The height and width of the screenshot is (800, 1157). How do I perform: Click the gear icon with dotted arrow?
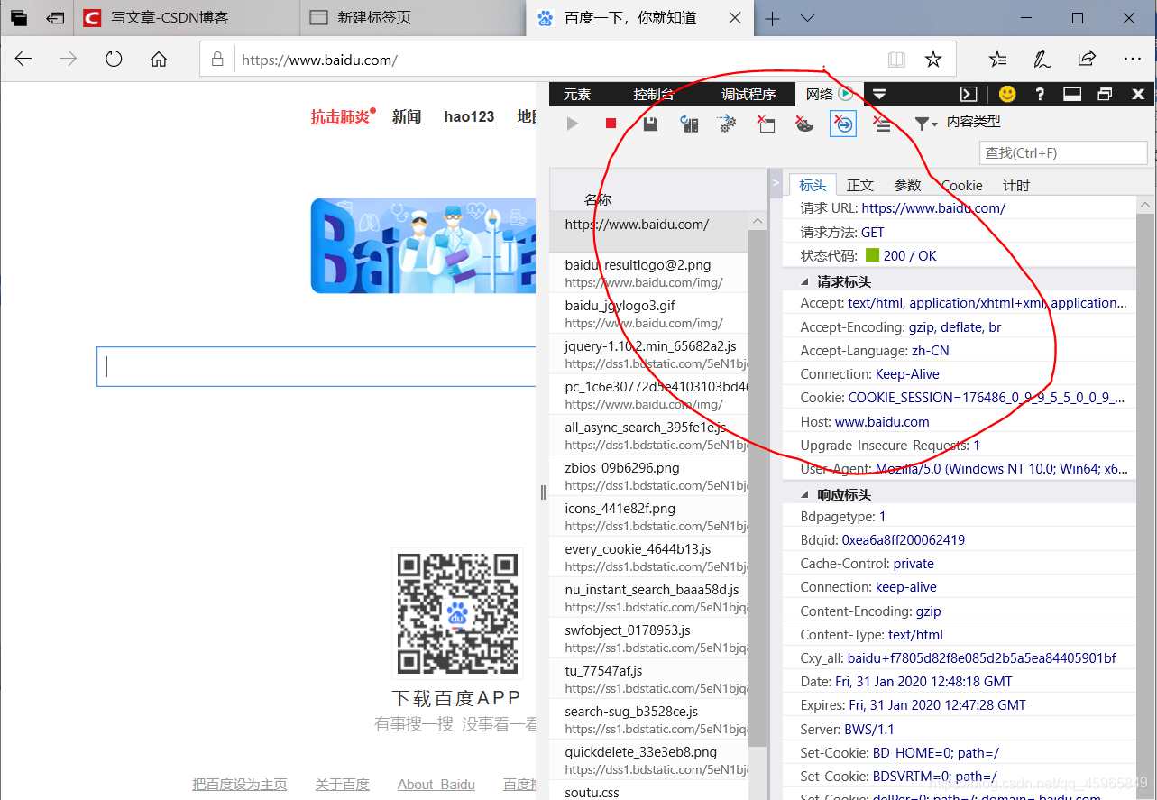point(728,124)
